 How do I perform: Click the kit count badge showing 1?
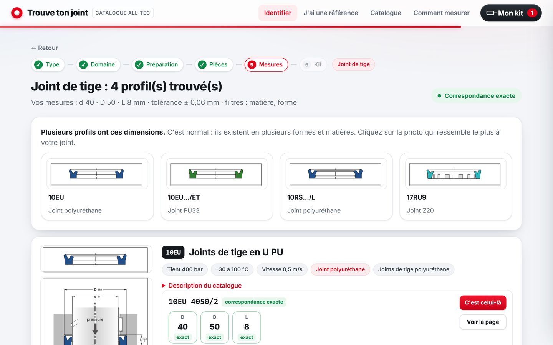pyautogui.click(x=532, y=13)
